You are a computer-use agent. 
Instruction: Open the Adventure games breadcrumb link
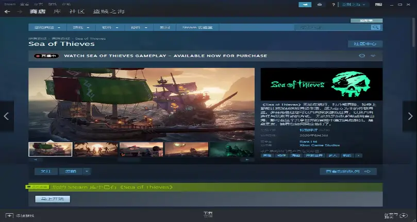(x=61, y=39)
